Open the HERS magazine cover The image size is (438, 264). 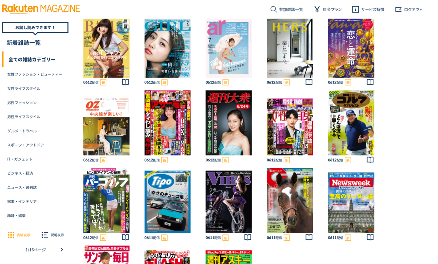pyautogui.click(x=290, y=48)
